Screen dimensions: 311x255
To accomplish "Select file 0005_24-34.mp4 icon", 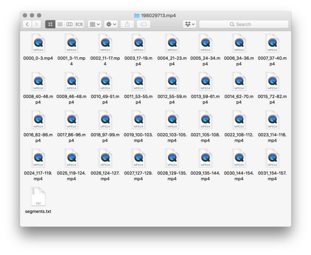I will point(205,43).
